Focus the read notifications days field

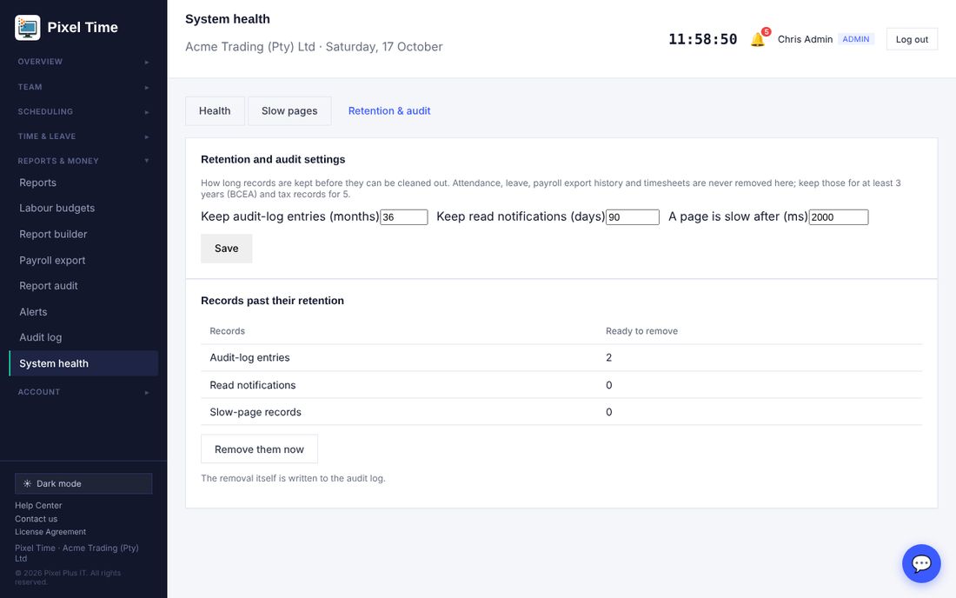632,217
